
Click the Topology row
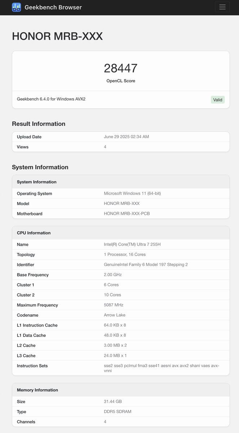[121, 254]
